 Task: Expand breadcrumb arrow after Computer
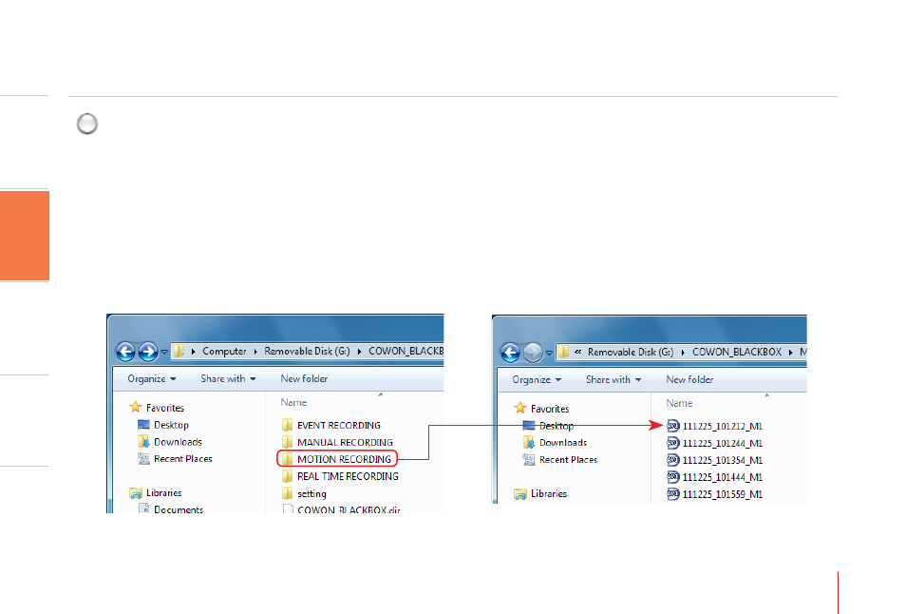255,352
